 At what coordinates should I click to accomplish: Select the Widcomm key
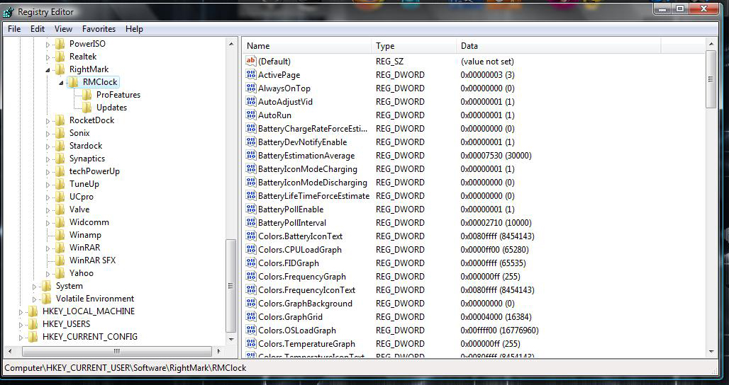pos(89,222)
